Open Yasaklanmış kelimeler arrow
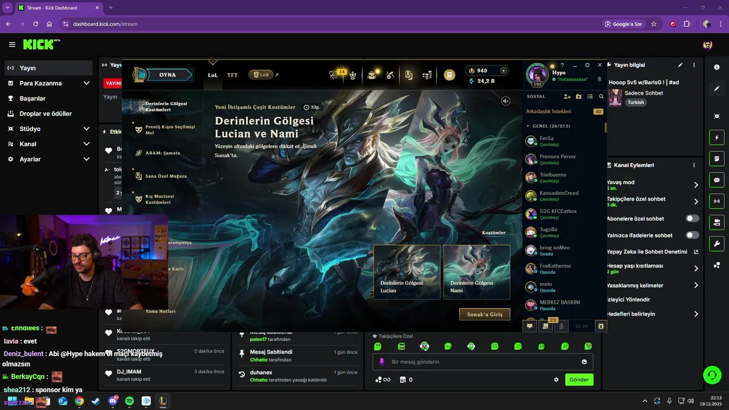Screen dimensions: 729x410 [696, 285]
